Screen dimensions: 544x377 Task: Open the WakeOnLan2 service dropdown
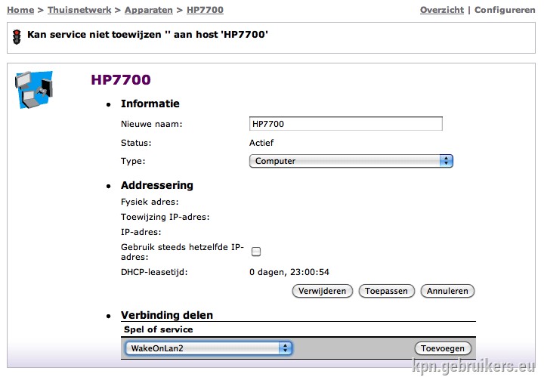point(209,348)
